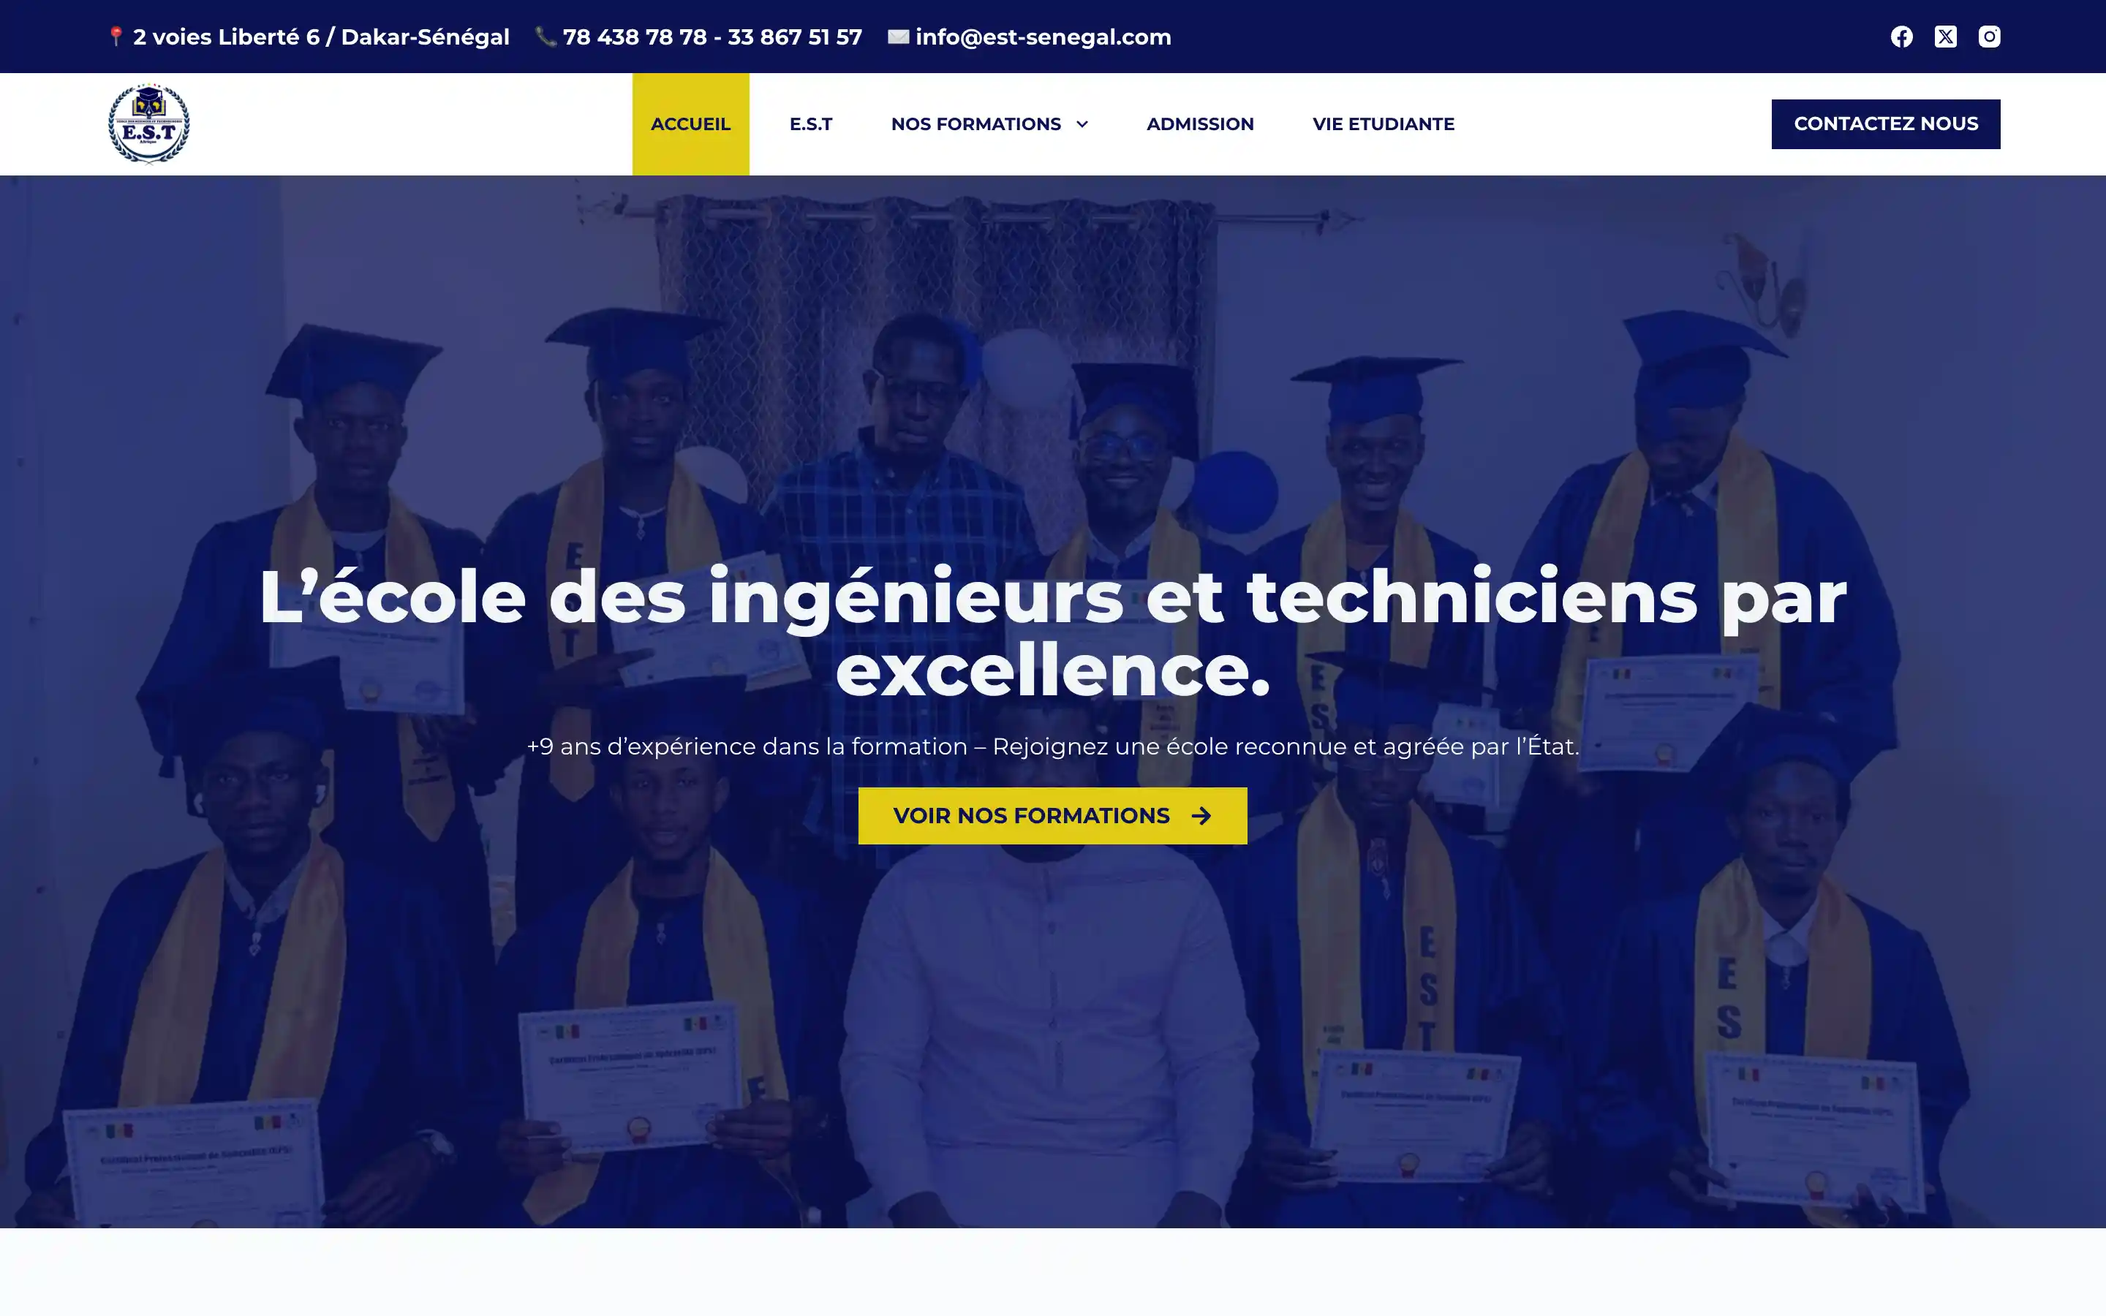Viewport: 2106px width, 1316px height.
Task: Open the Instagram social icon
Action: [x=1990, y=37]
